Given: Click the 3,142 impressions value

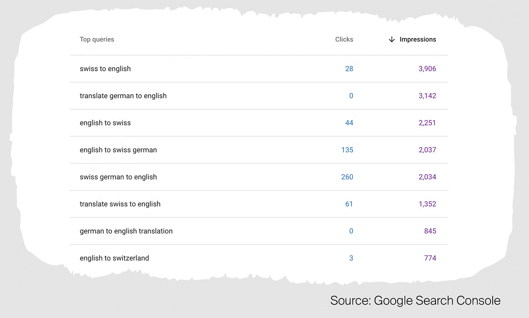Looking at the screenshot, I should tap(427, 96).
